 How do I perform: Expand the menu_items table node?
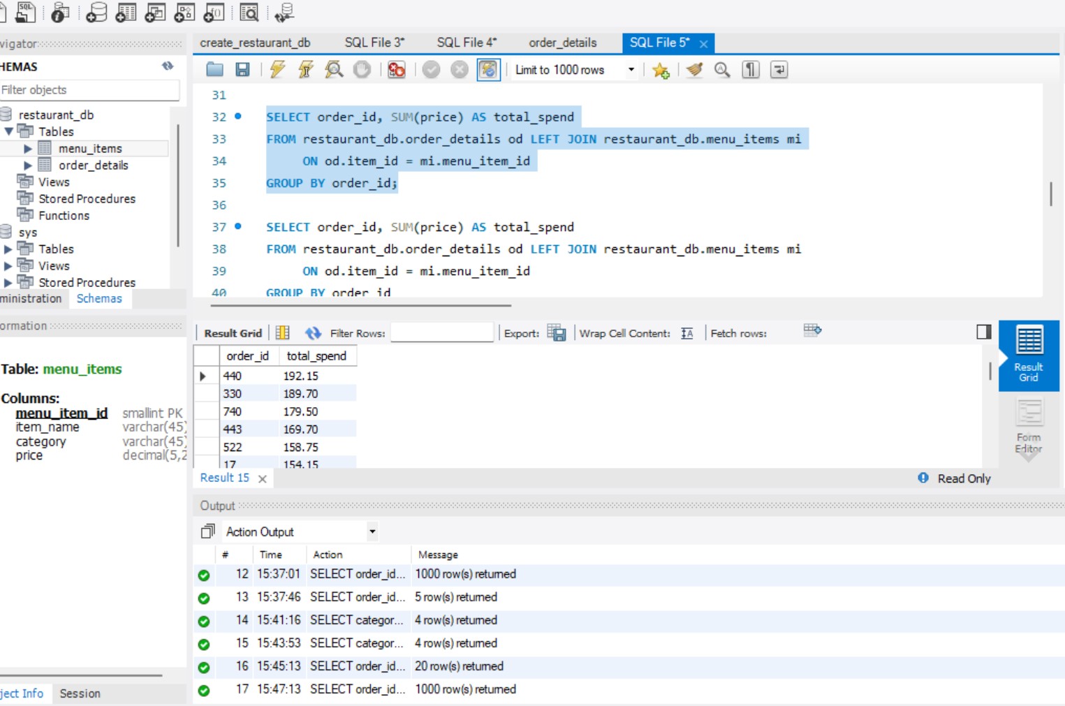[x=28, y=149]
